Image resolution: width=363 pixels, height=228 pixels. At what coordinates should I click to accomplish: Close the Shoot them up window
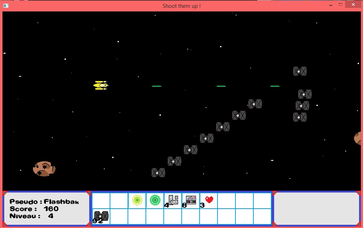pyautogui.click(x=353, y=4)
